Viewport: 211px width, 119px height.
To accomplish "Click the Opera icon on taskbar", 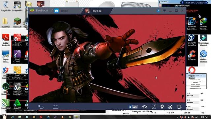I will (x=41, y=117).
